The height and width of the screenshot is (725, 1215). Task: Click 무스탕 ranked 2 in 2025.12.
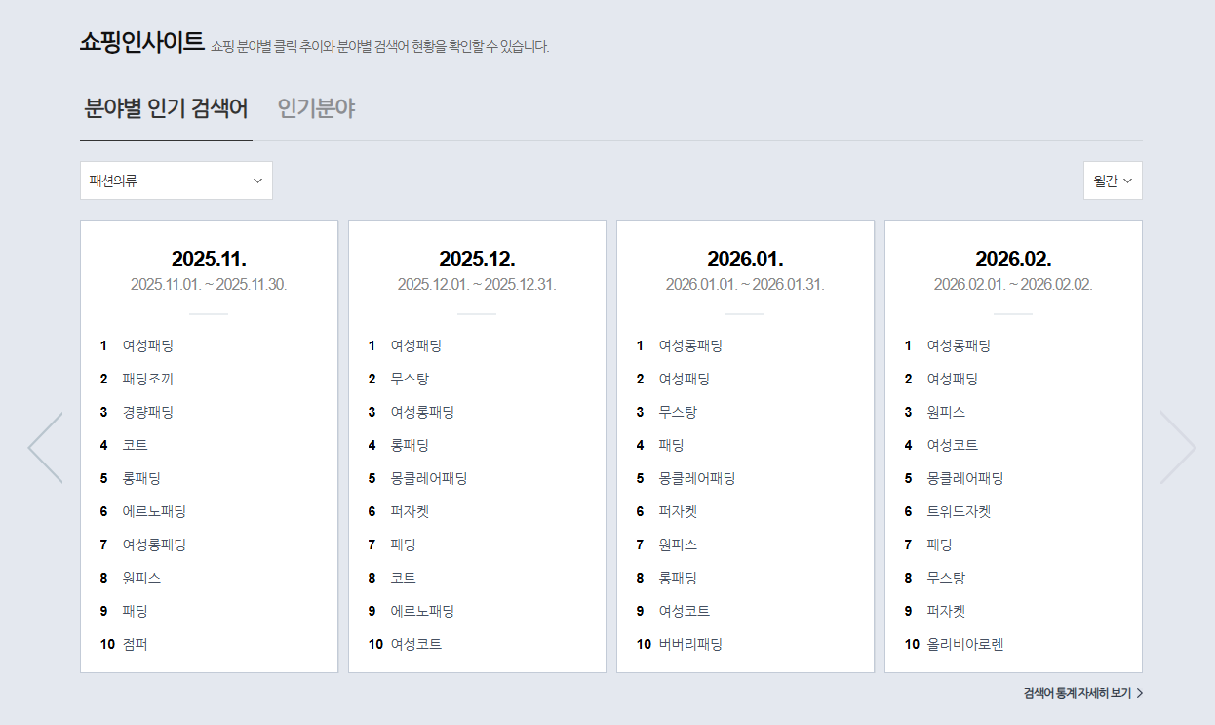(410, 379)
